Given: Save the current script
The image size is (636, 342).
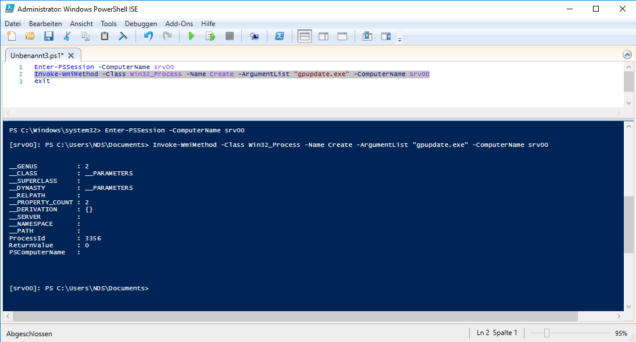Looking at the screenshot, I should [49, 37].
